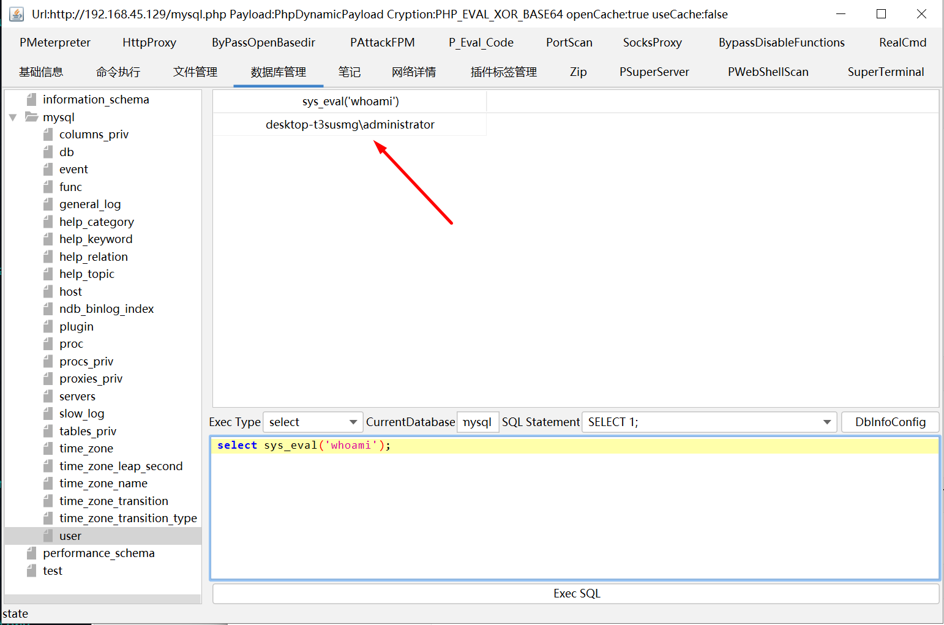Click the proc table icon
The image size is (944, 625).
pos(48,343)
